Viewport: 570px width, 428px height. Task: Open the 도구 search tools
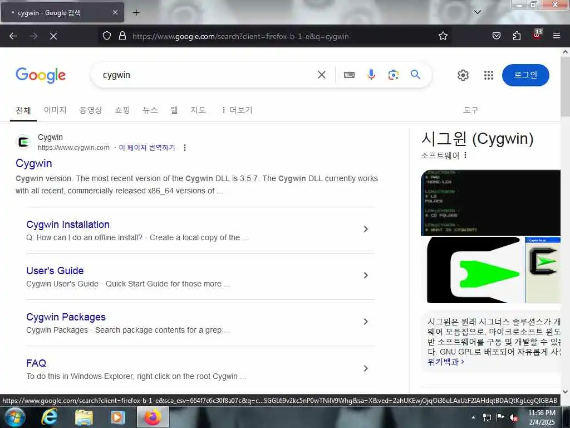[x=470, y=110]
